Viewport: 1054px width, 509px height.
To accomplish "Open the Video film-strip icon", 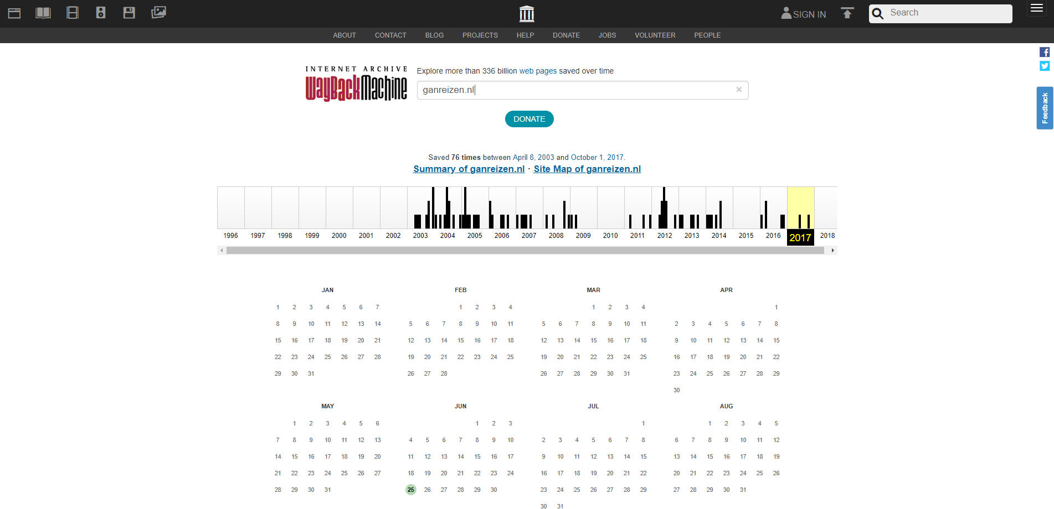I will [73, 13].
